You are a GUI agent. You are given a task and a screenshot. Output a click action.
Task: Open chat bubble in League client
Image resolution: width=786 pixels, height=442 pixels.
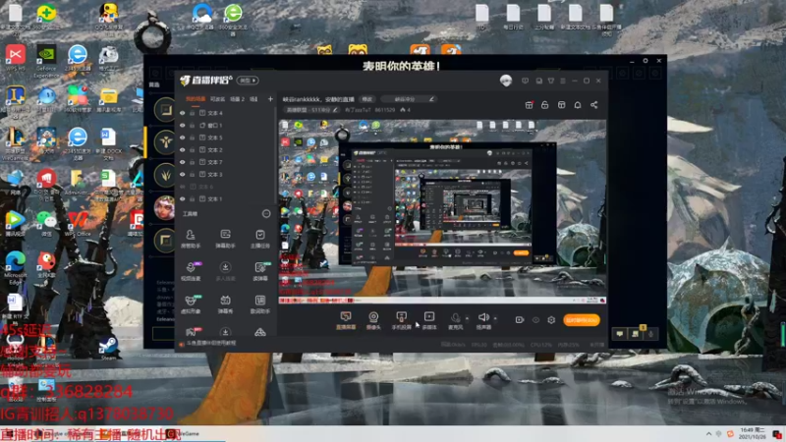point(620,334)
